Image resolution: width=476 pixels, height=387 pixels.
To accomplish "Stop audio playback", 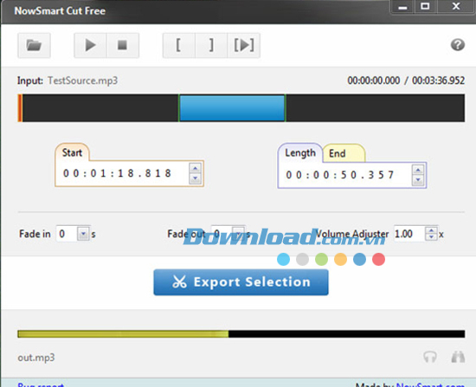I will (x=123, y=45).
